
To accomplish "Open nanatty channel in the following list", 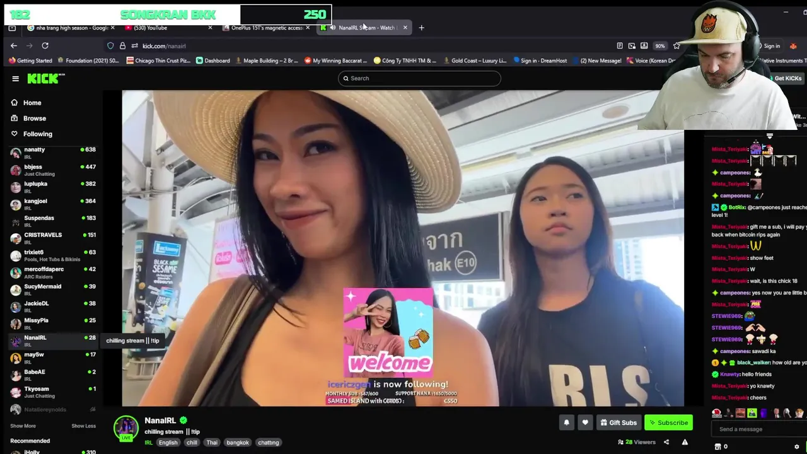I will click(x=53, y=153).
